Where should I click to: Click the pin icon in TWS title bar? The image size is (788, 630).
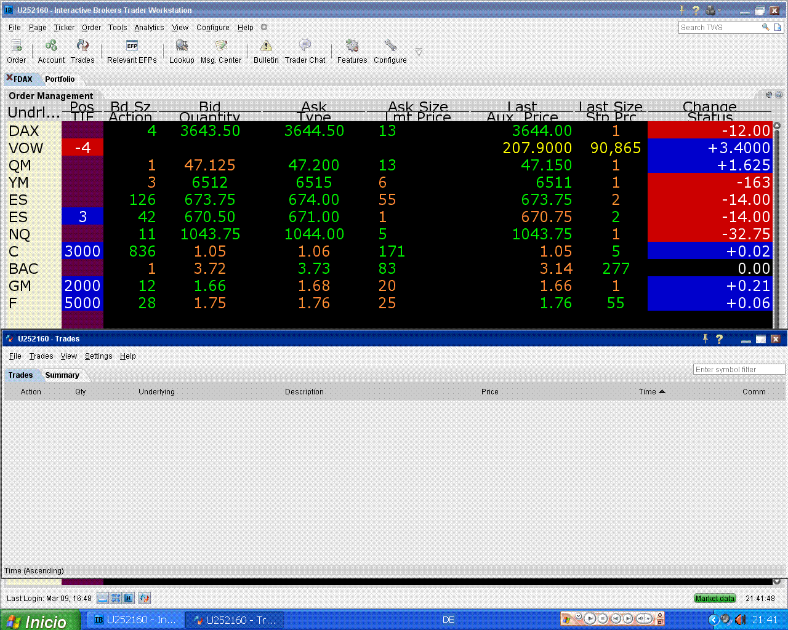[682, 10]
